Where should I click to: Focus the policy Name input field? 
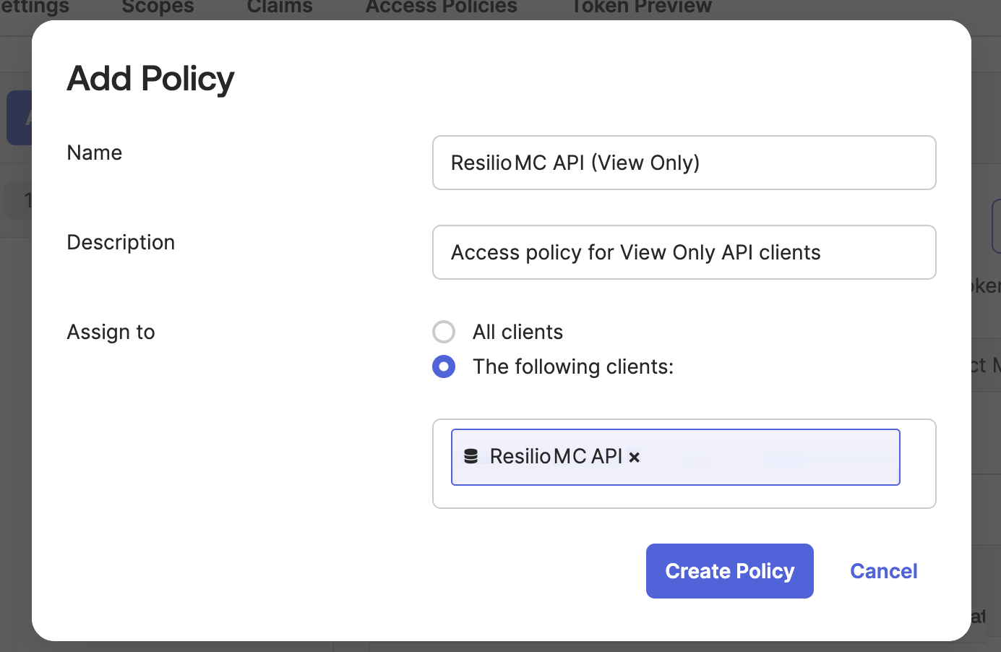click(684, 163)
